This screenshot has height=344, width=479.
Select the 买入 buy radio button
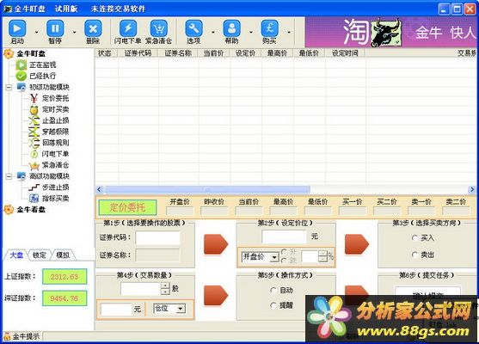[x=415, y=237]
